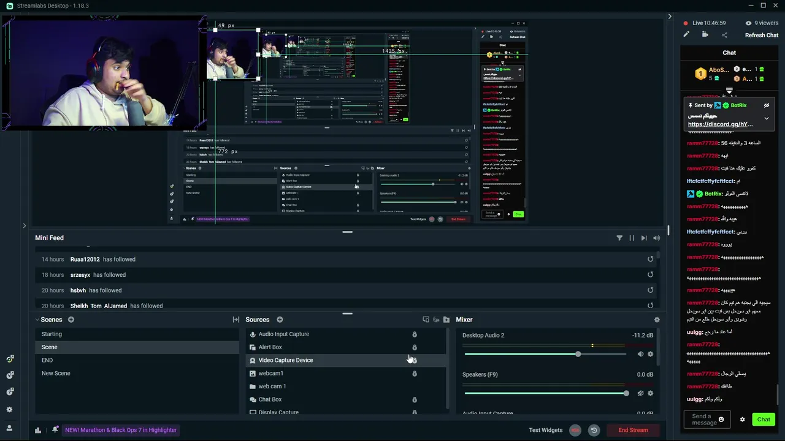Adjust Speakers (F9) volume slider
This screenshot has width=785, height=441.
point(626,393)
